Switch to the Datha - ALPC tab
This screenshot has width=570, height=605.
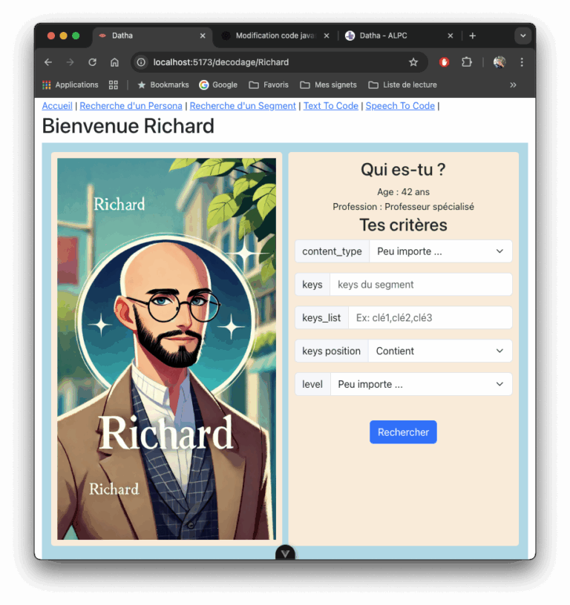click(398, 36)
